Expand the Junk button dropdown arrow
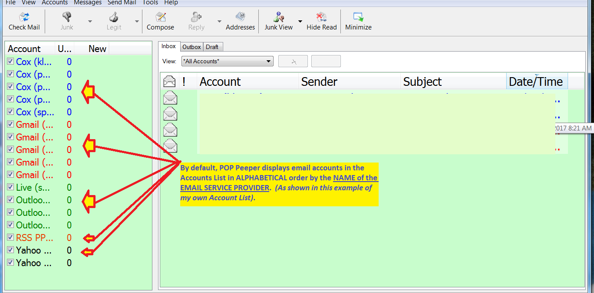Screen dimensions: 594x293 pyautogui.click(x=90, y=21)
